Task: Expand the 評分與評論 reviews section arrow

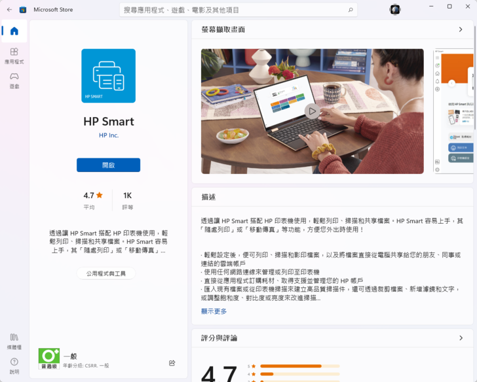Action: coord(461,338)
